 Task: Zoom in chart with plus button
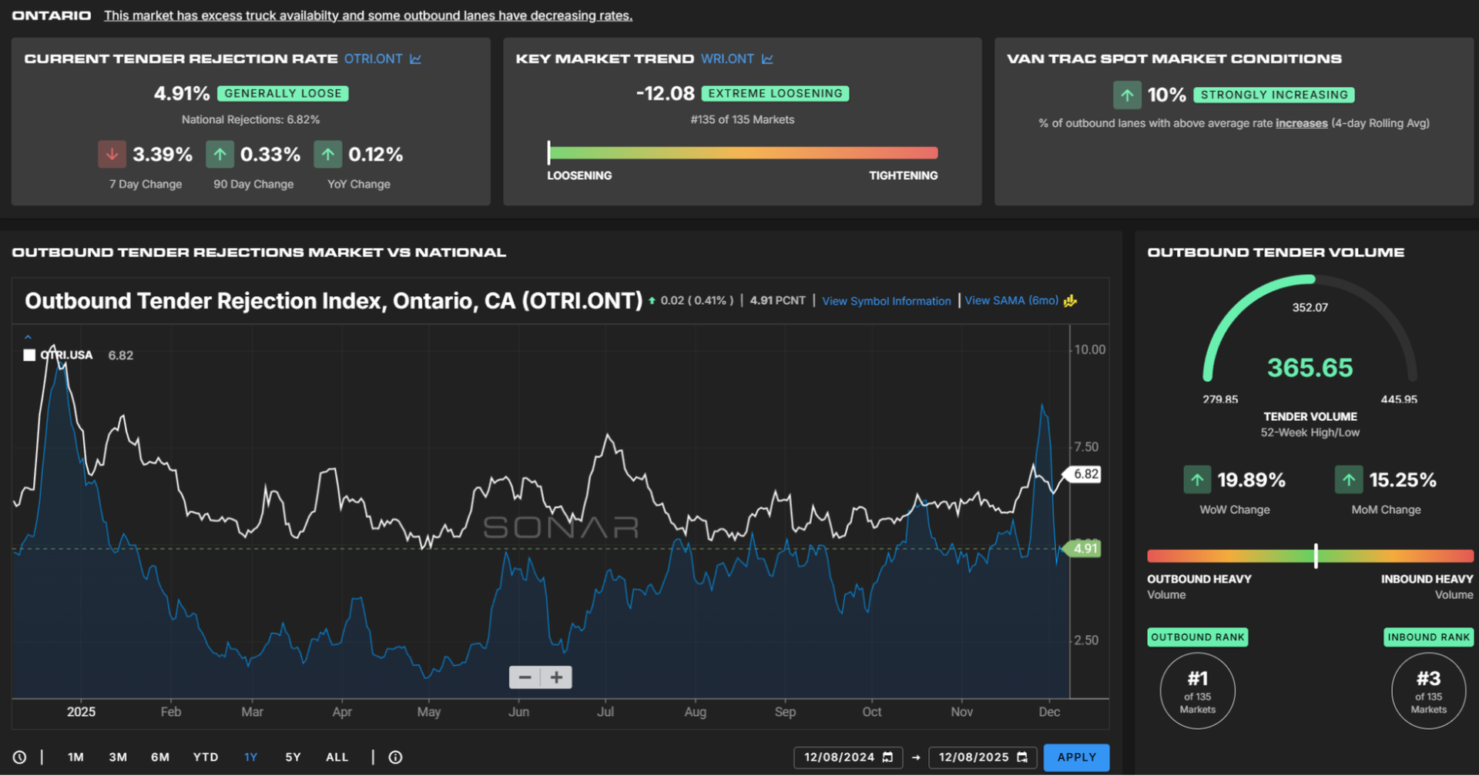point(556,677)
